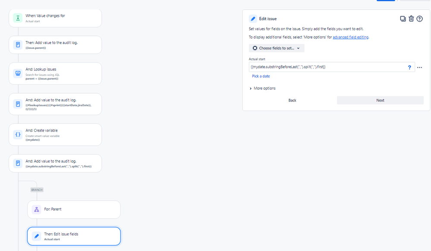Click the curly braces Create variable icon
Screen dimensions: 431x251
(18, 135)
